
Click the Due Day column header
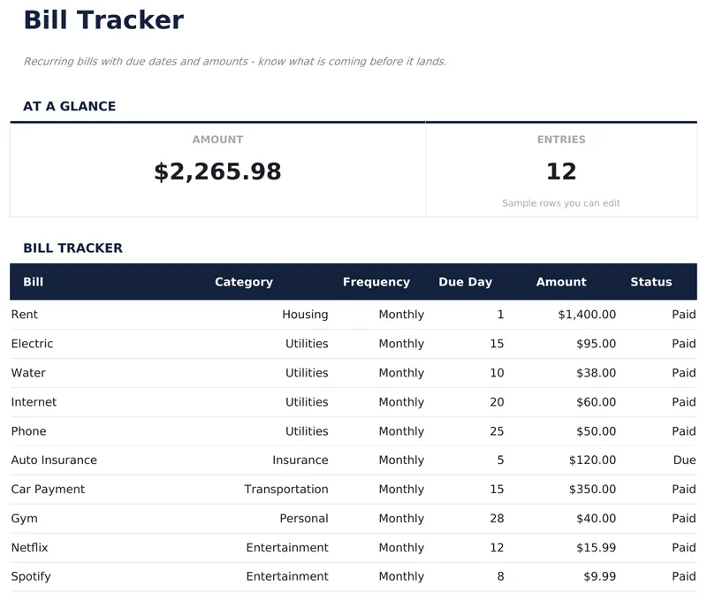(464, 282)
